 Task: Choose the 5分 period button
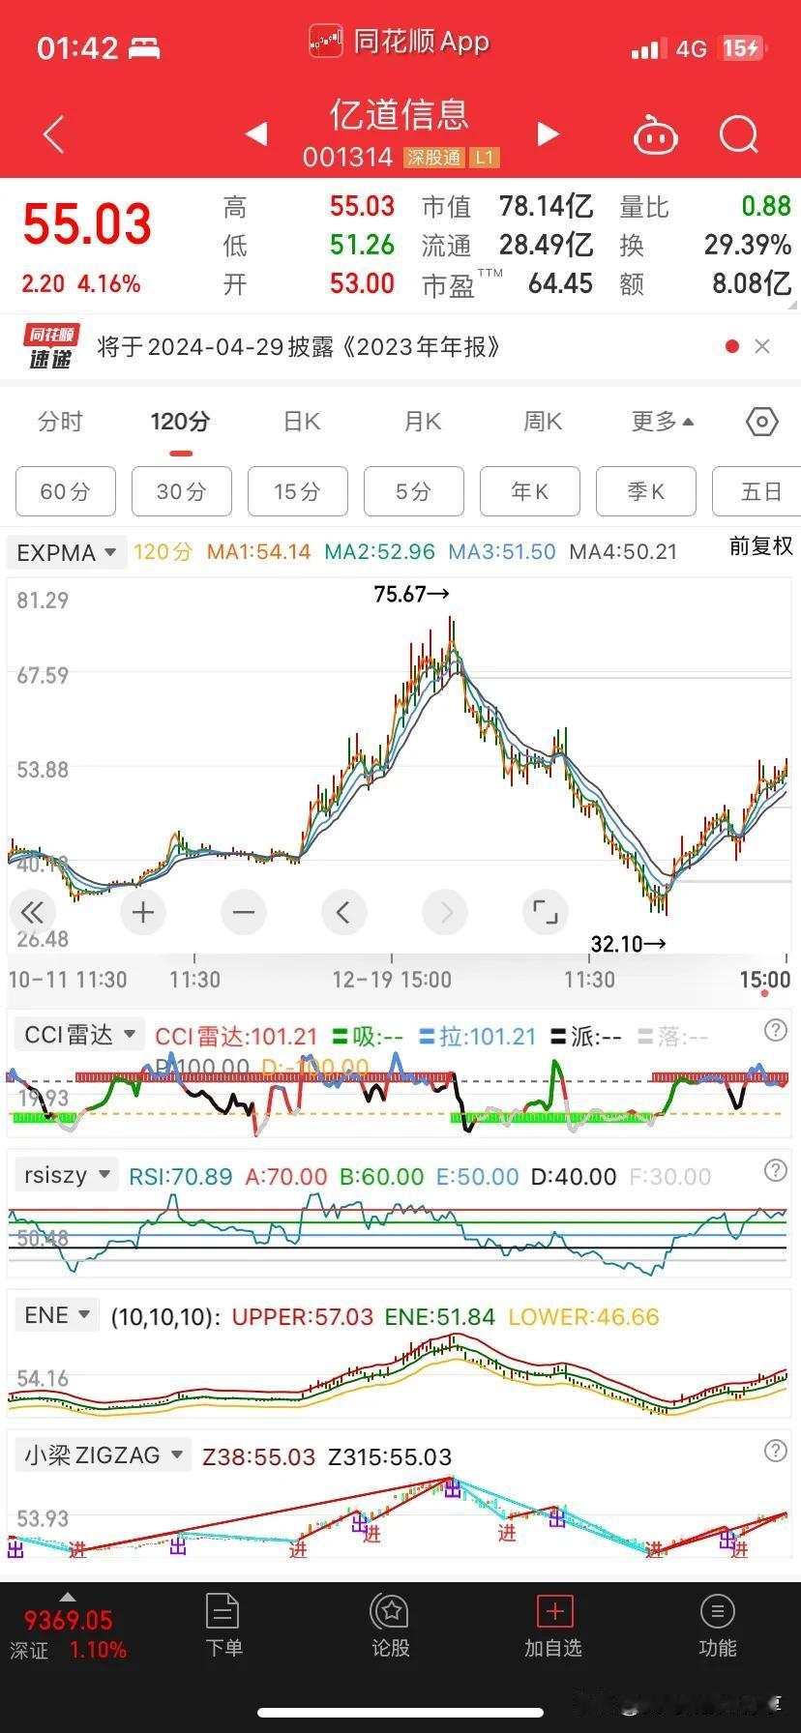point(414,491)
